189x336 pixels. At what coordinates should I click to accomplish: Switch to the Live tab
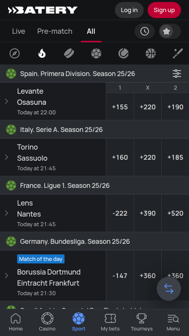point(19,31)
